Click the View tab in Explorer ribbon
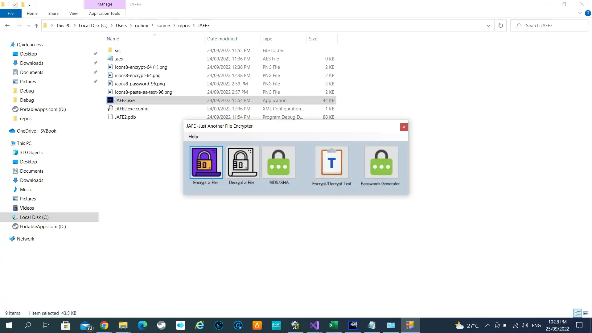592x333 pixels. [74, 14]
